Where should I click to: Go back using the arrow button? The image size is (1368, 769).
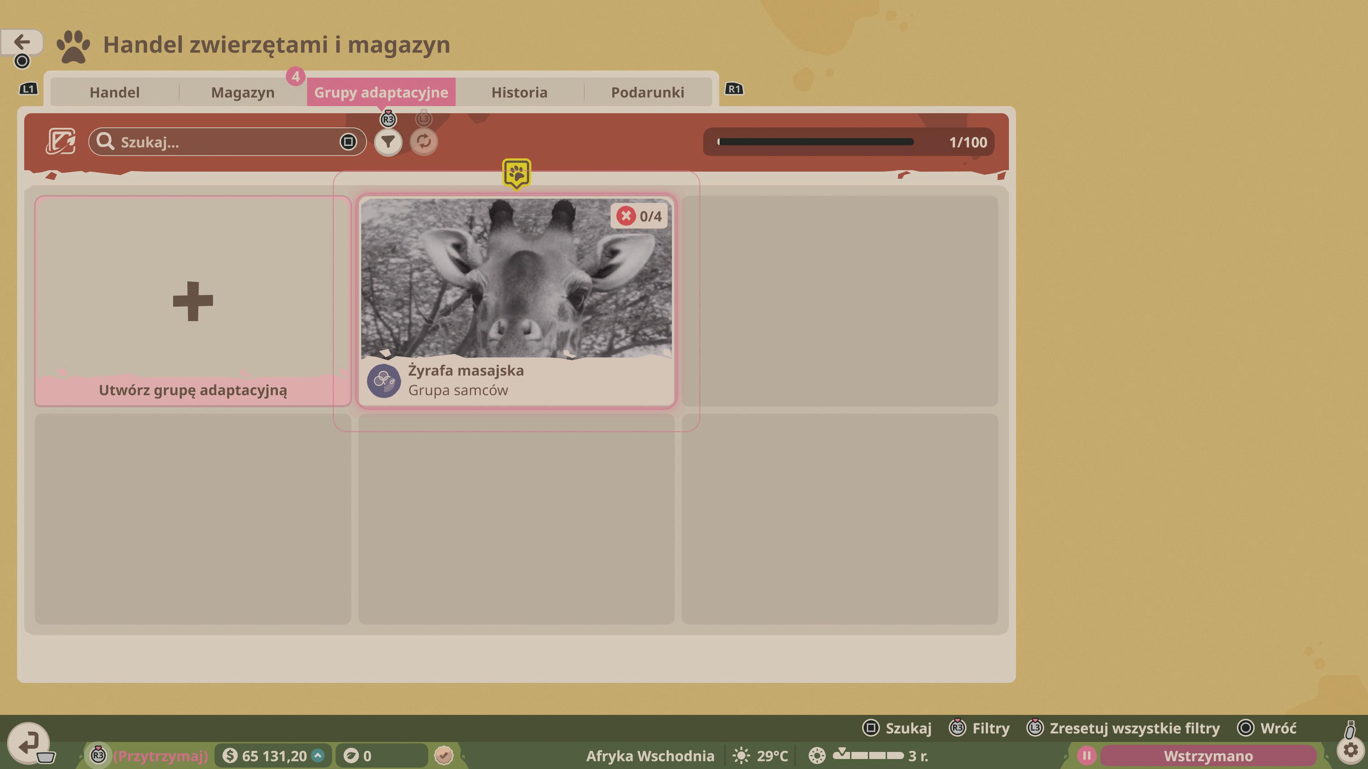[22, 42]
